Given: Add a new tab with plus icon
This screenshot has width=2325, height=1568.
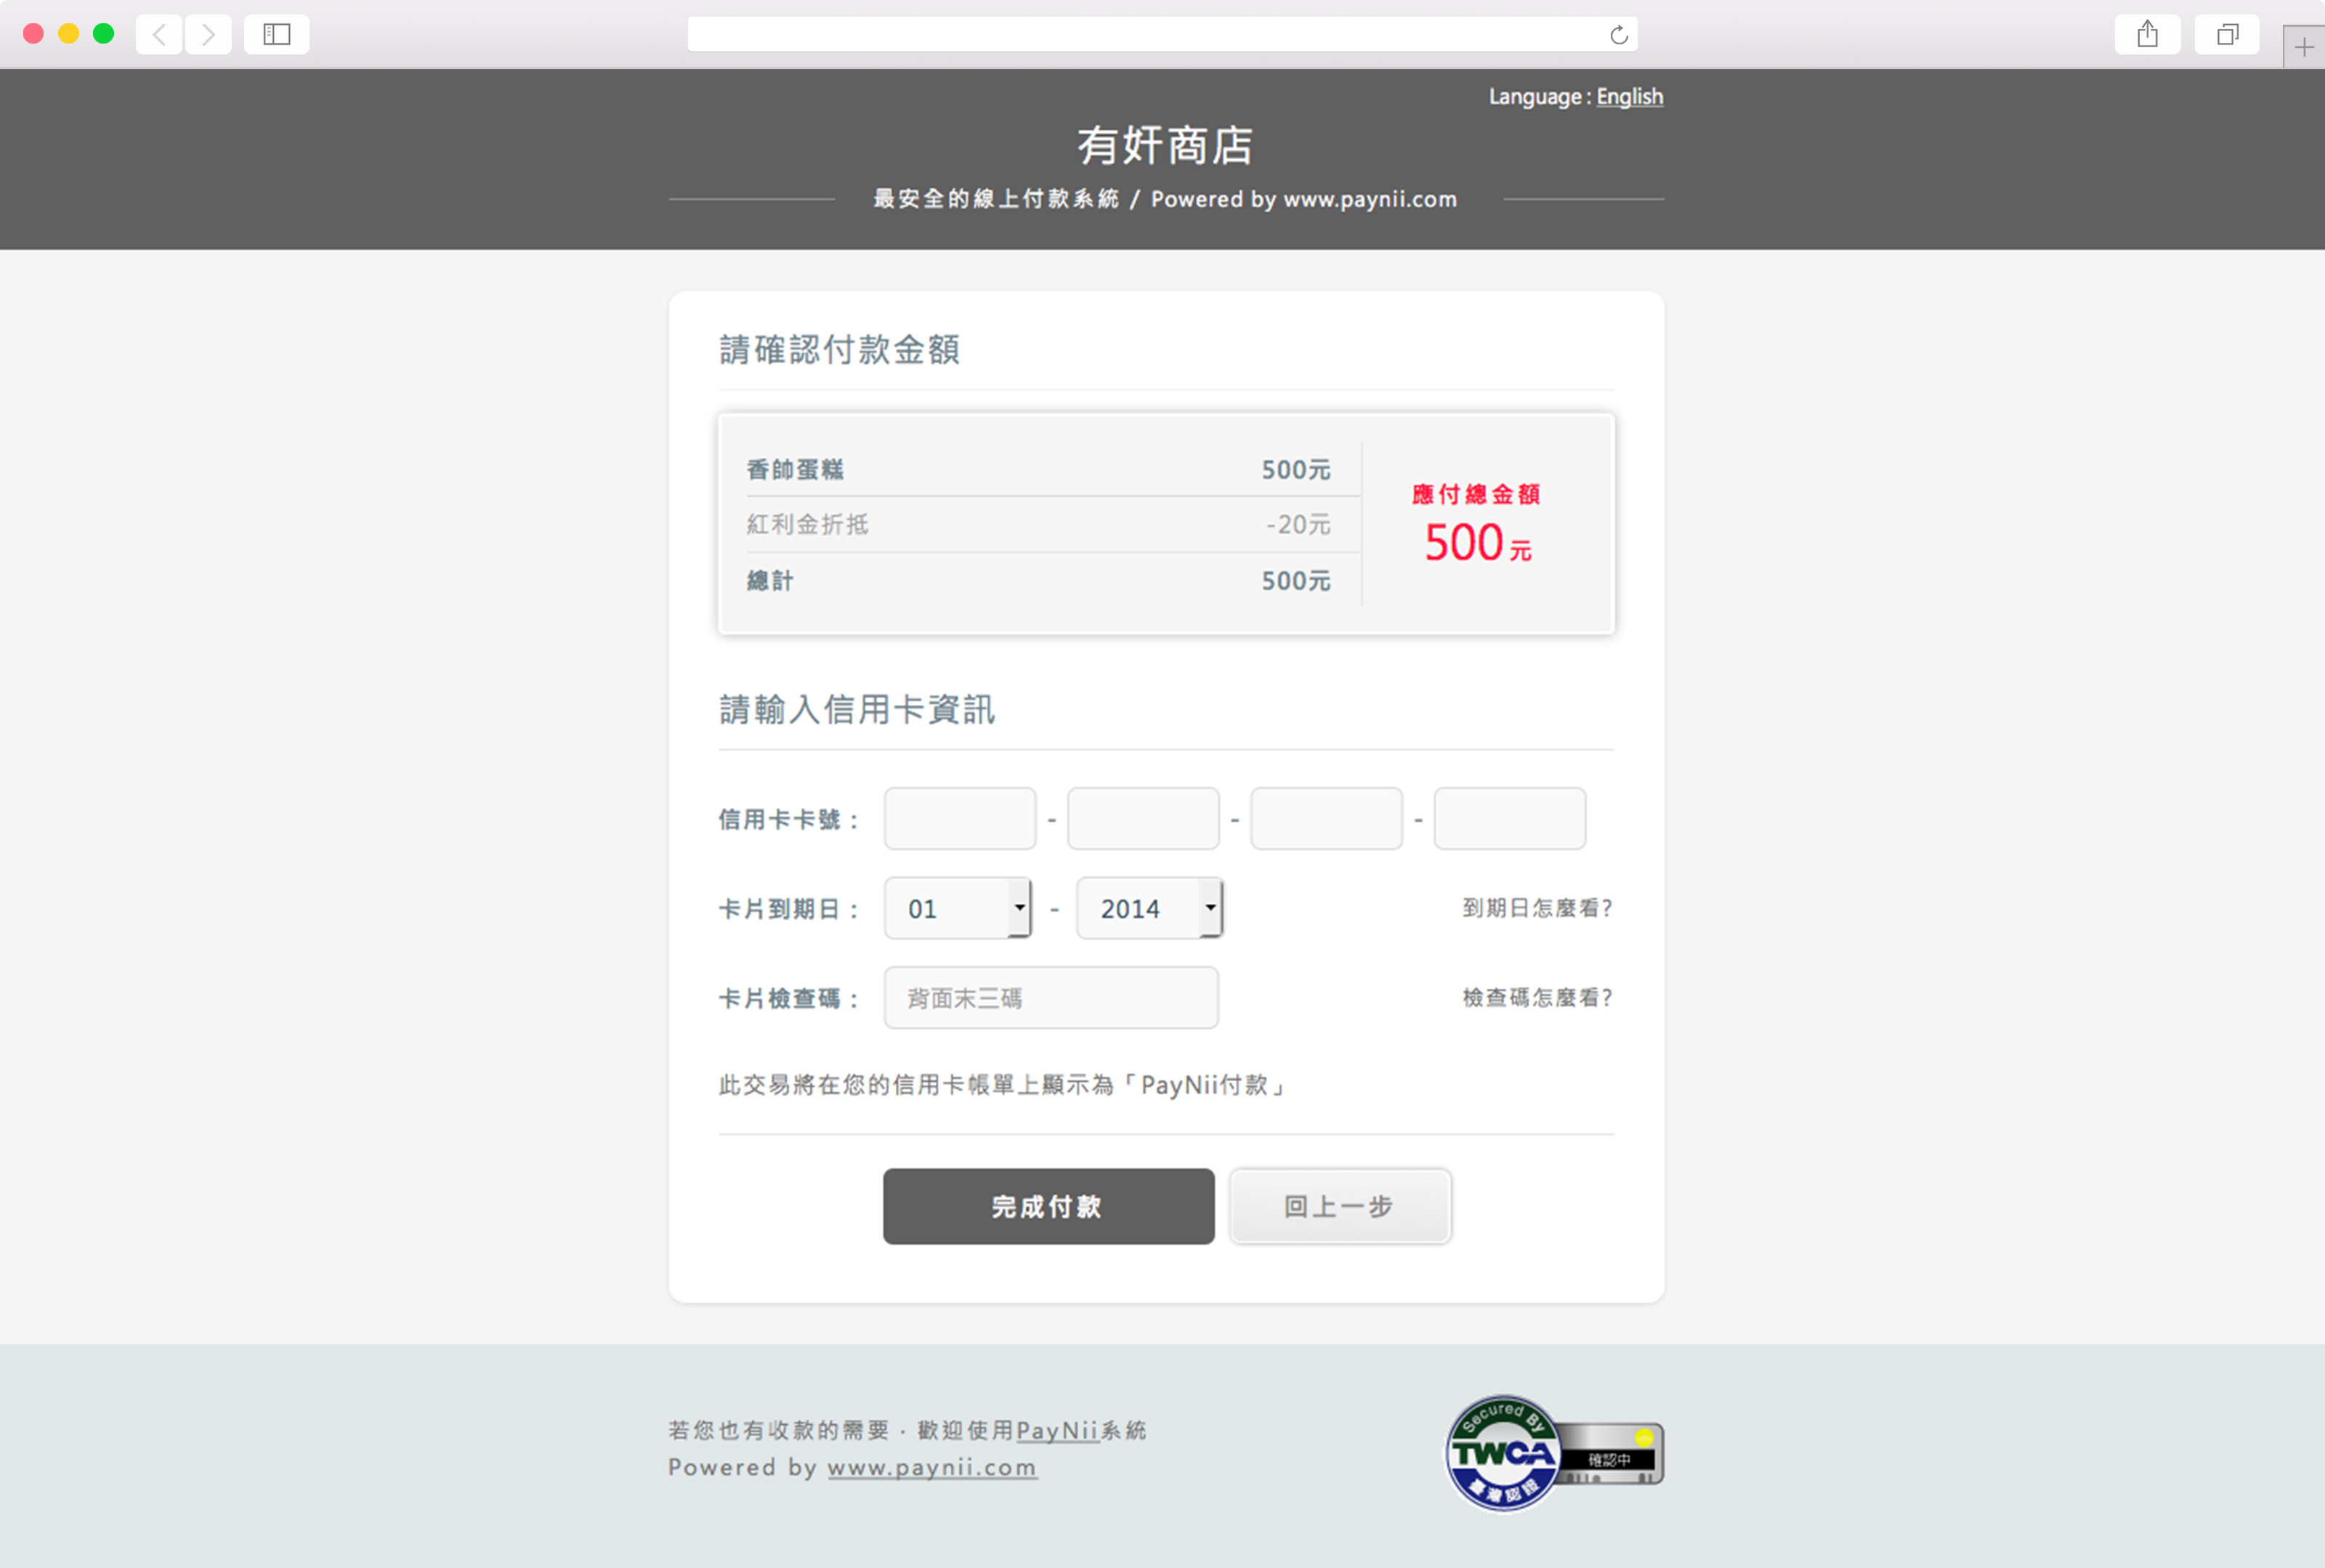Looking at the screenshot, I should coord(2303,47).
